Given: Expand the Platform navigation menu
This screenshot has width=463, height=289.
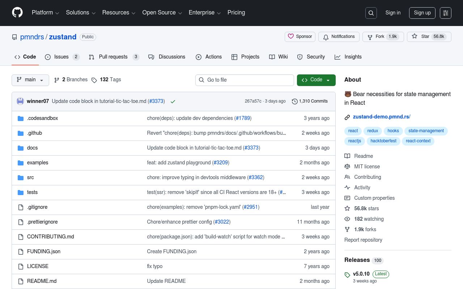Looking at the screenshot, I should coord(45,13).
